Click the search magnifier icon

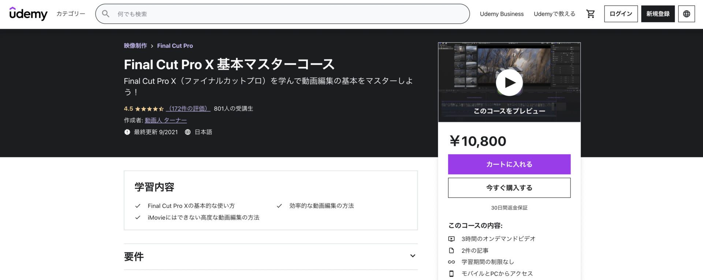click(x=106, y=14)
